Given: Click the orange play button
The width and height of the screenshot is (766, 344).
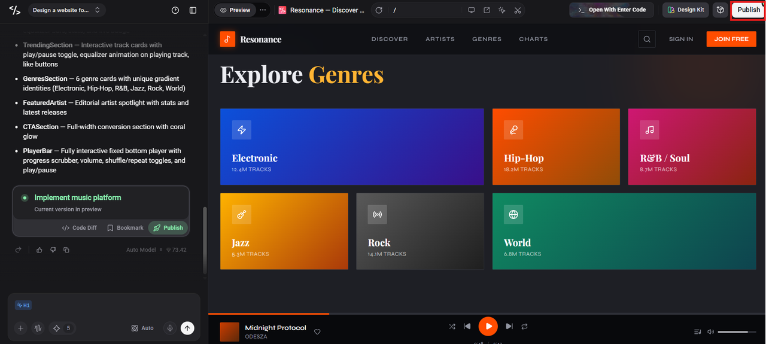Looking at the screenshot, I should 488,326.
